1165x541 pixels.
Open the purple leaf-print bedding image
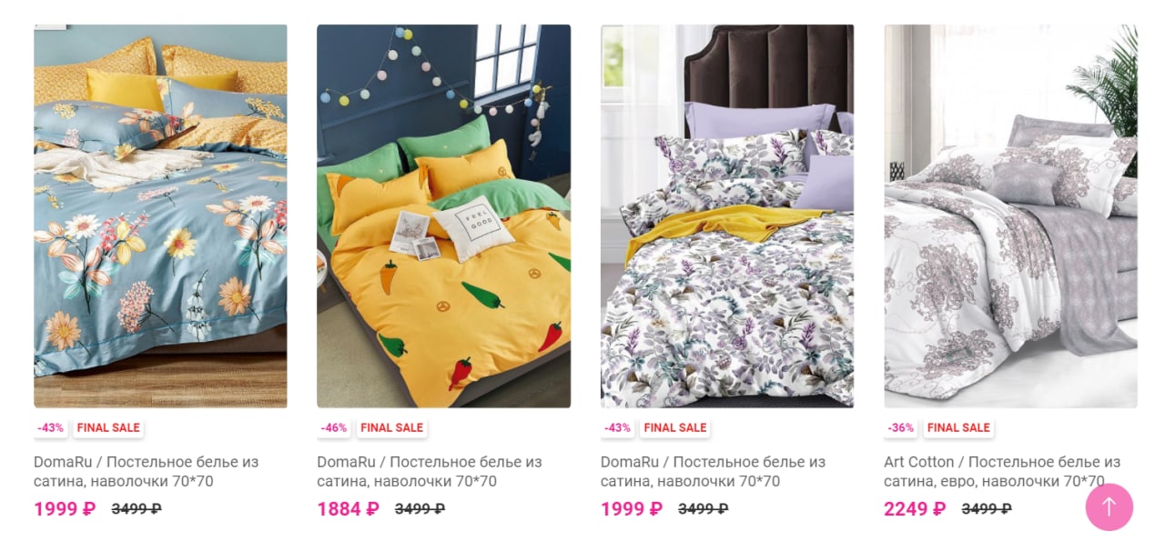[x=727, y=215]
